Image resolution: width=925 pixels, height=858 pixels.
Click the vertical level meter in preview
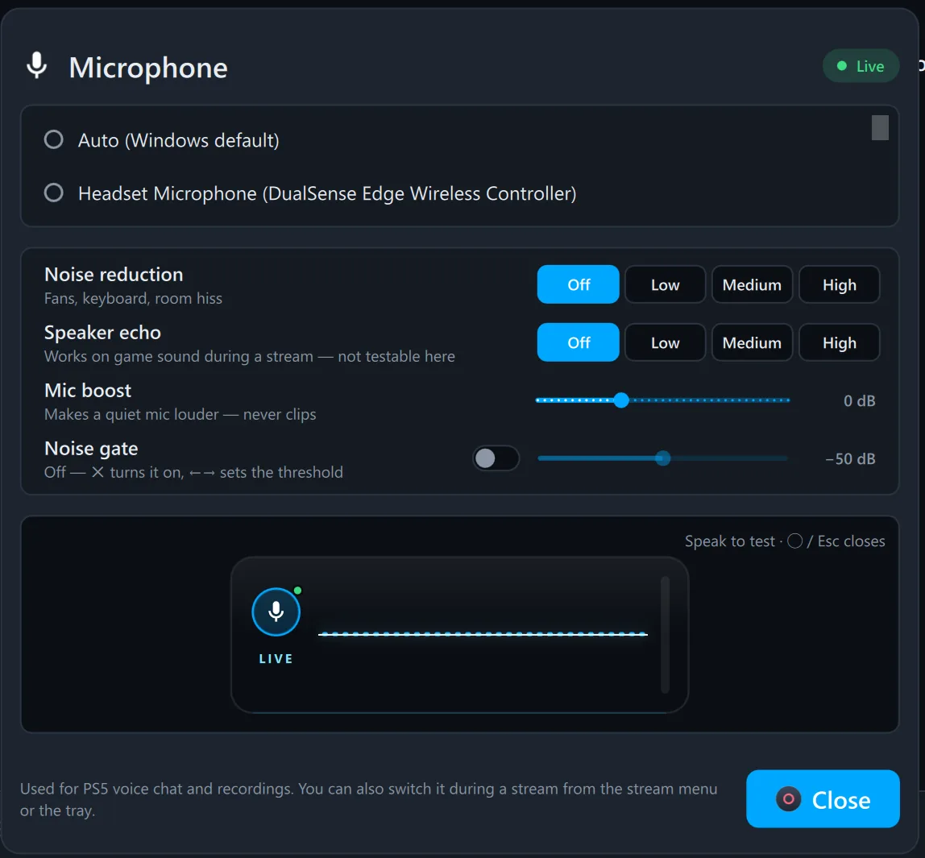(x=665, y=635)
